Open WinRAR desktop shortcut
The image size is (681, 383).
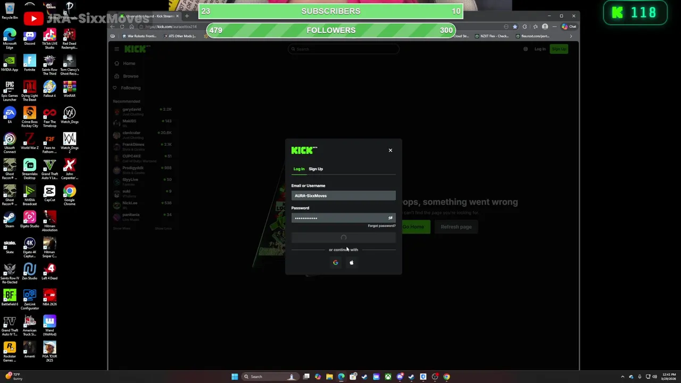tap(70, 89)
